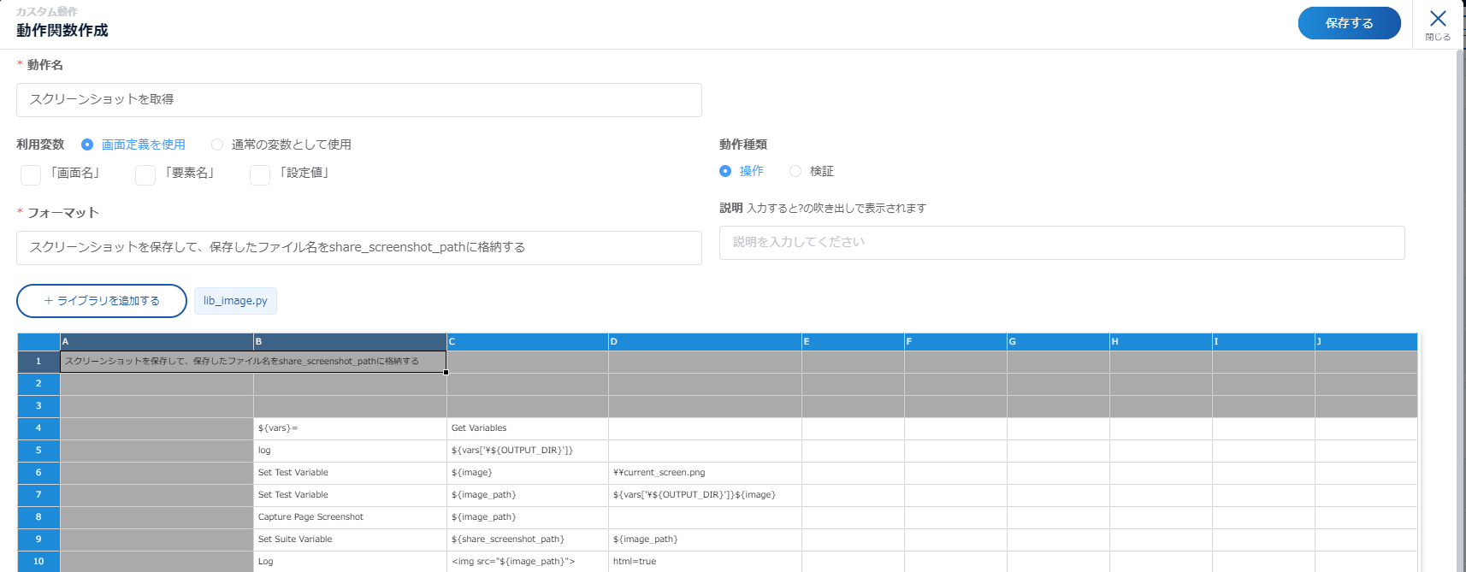Select column C header
This screenshot has height=572, width=1466.
[527, 341]
